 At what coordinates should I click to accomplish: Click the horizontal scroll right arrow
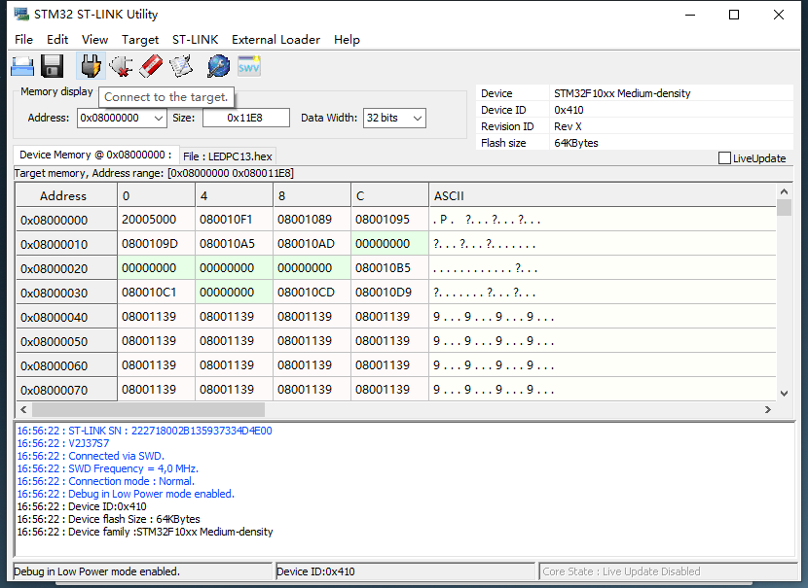[x=768, y=409]
